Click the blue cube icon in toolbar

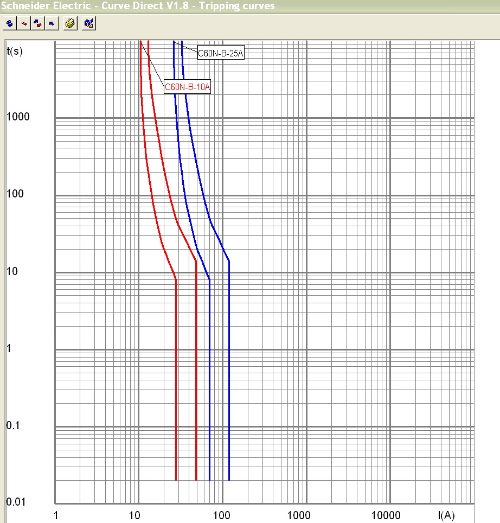pyautogui.click(x=89, y=24)
